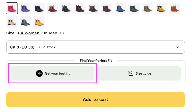This screenshot has height=112, width=192.
Task: Select the slate grey boot swatch
Action: (x=25, y=22)
